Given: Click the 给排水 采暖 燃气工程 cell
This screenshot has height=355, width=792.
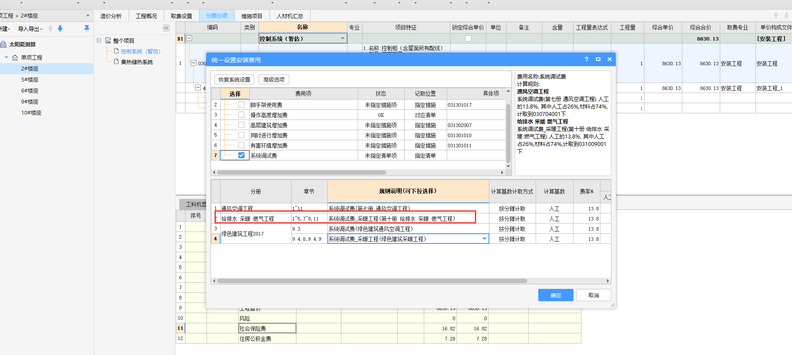Looking at the screenshot, I should pyautogui.click(x=255, y=218).
